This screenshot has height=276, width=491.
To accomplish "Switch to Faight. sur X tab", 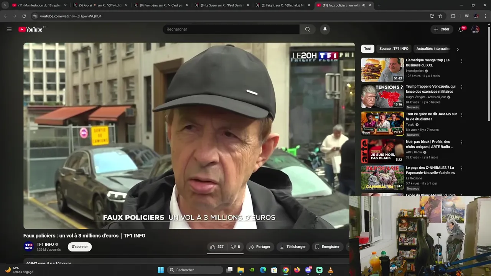I will (x=283, y=5).
